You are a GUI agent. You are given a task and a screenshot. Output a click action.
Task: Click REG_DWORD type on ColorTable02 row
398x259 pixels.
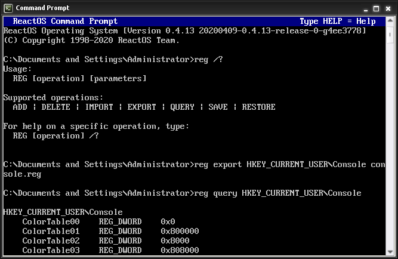point(120,241)
